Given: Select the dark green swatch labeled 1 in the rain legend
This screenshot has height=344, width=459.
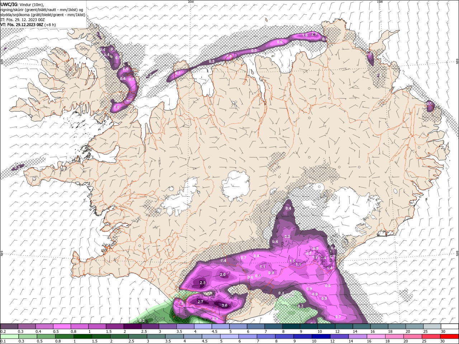Looking at the screenshot, I should (82, 336).
